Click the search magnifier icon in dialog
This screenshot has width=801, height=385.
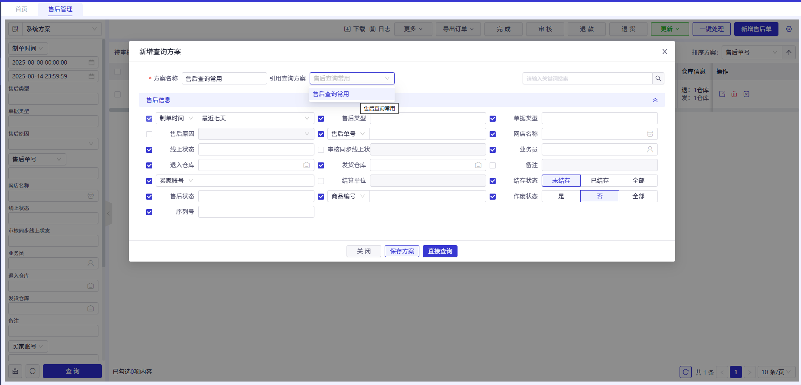tap(658, 78)
